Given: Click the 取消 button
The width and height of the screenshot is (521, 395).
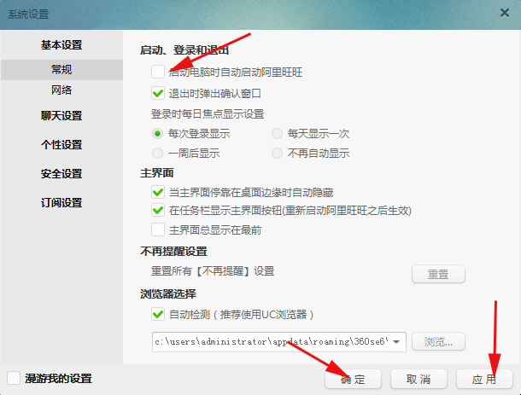Looking at the screenshot, I should coord(419,379).
